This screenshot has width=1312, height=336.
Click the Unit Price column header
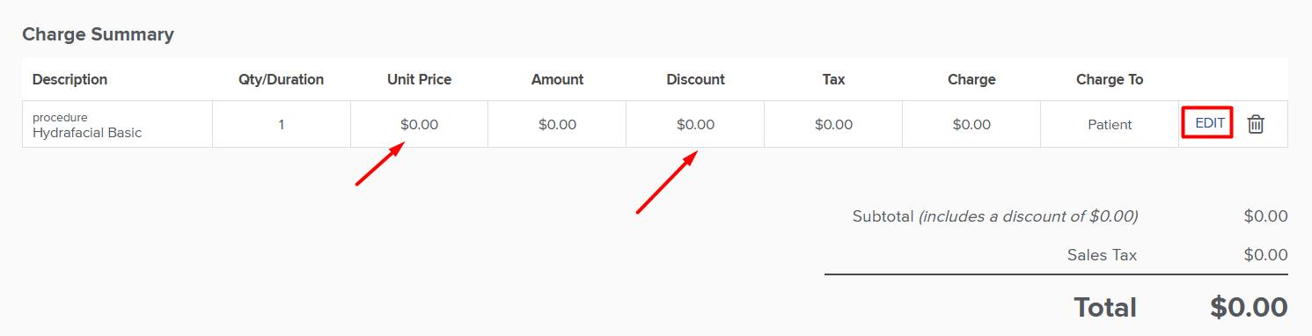[x=419, y=79]
